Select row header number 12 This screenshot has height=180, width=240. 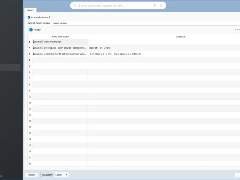click(30, 109)
